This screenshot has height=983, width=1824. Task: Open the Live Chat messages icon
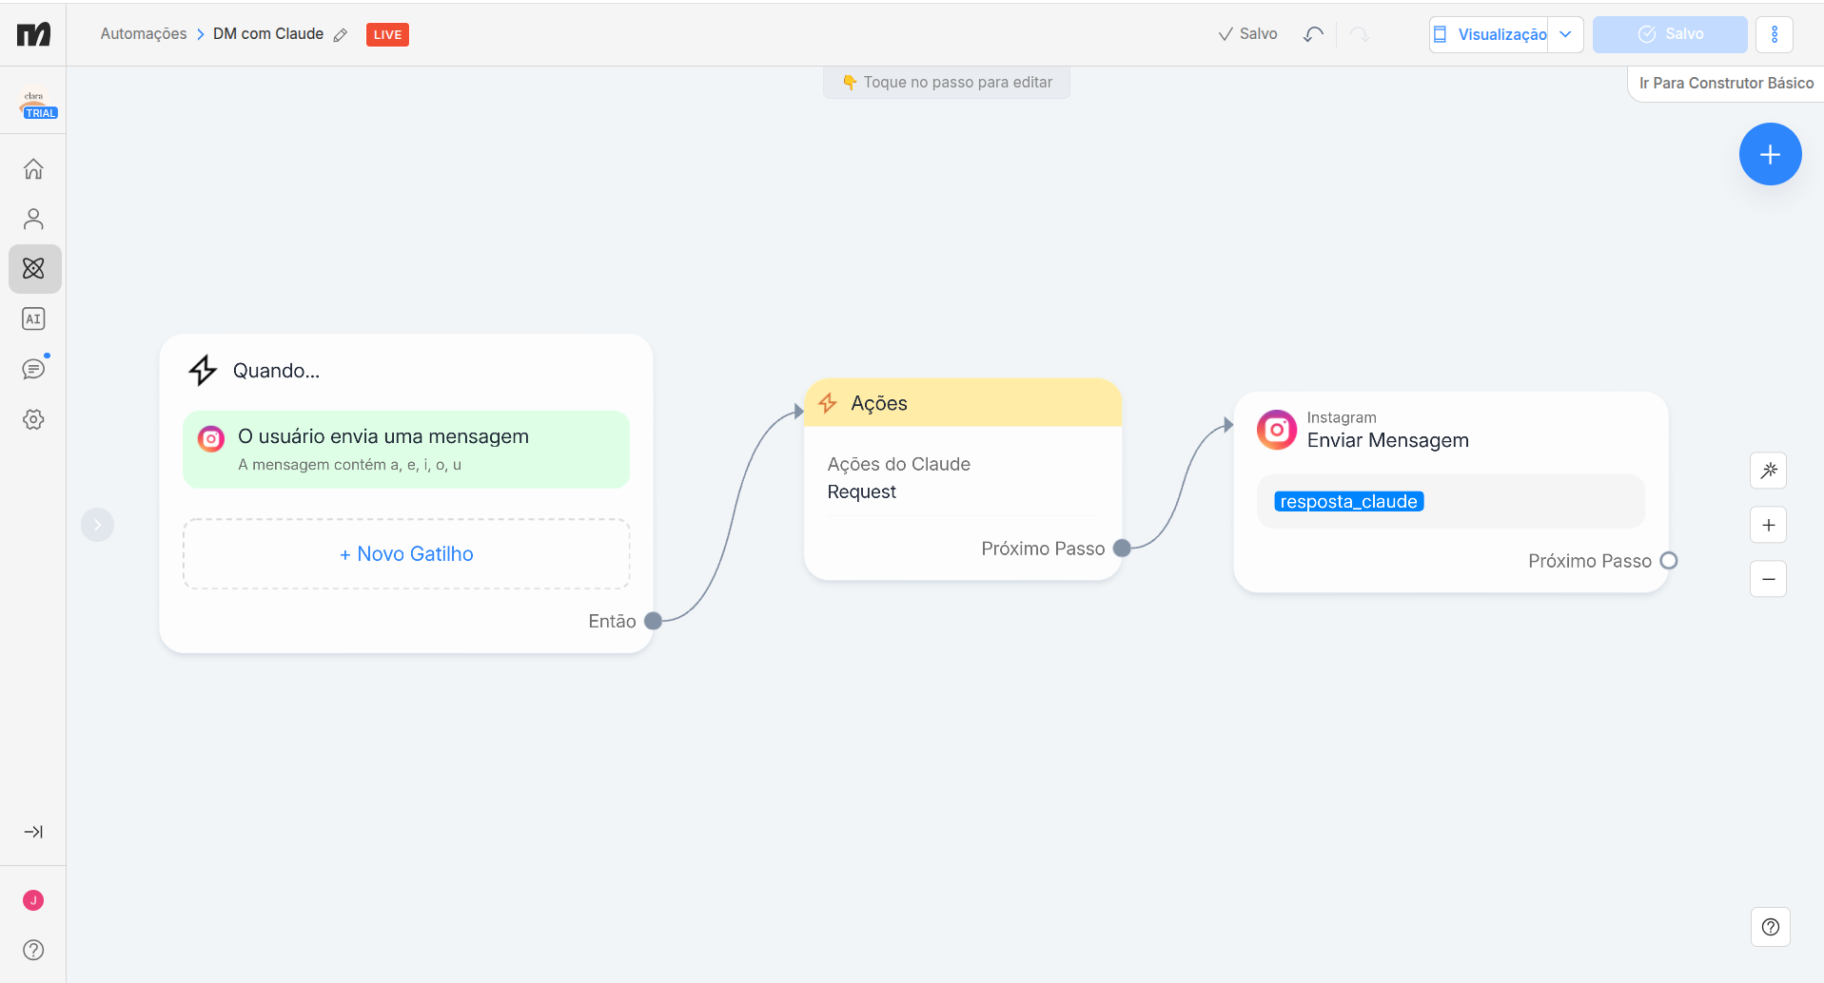tap(33, 369)
